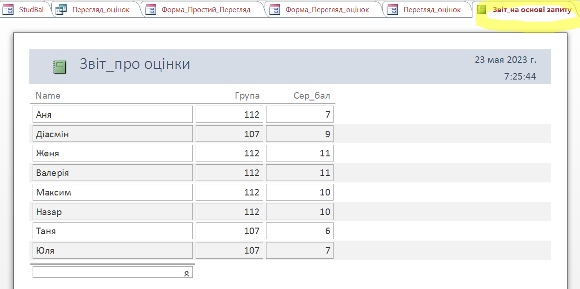Click the icon on the Форма_Перегляд_оцінок tab
580x289 pixels.
[275, 10]
